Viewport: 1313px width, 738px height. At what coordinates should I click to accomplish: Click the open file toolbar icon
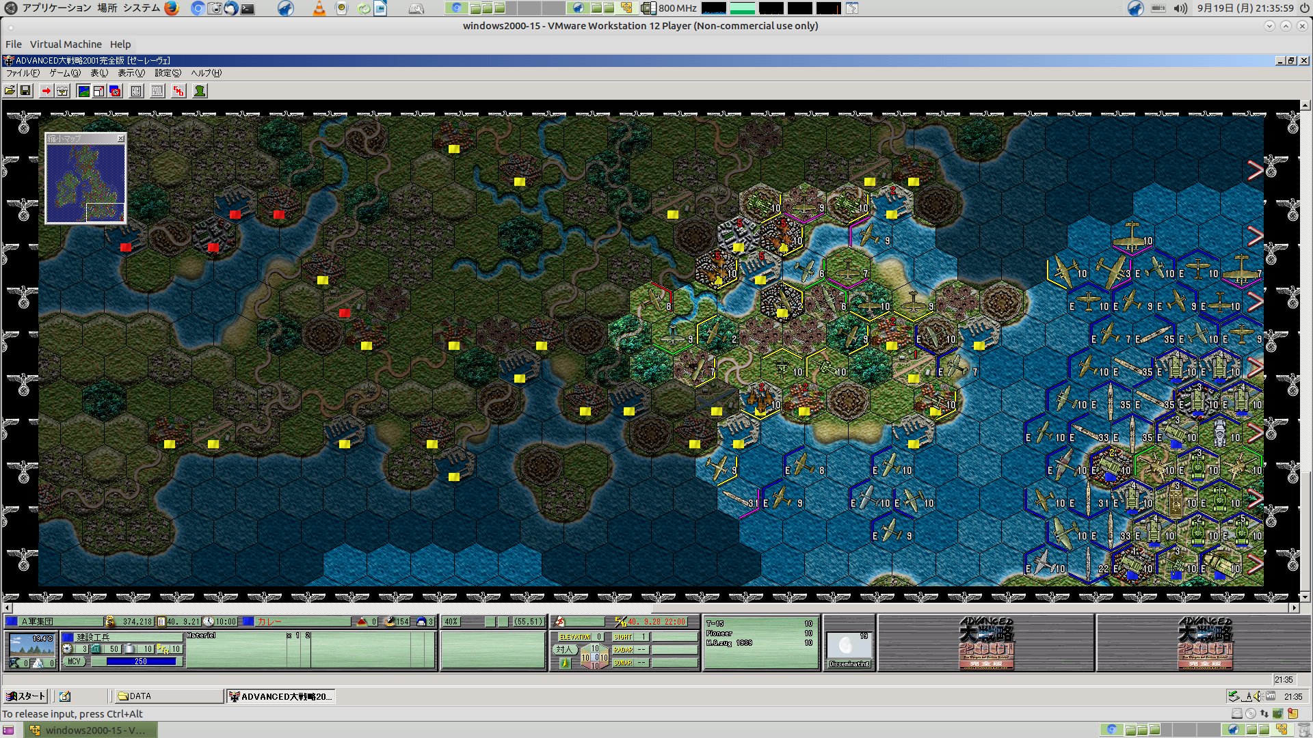[x=10, y=91]
